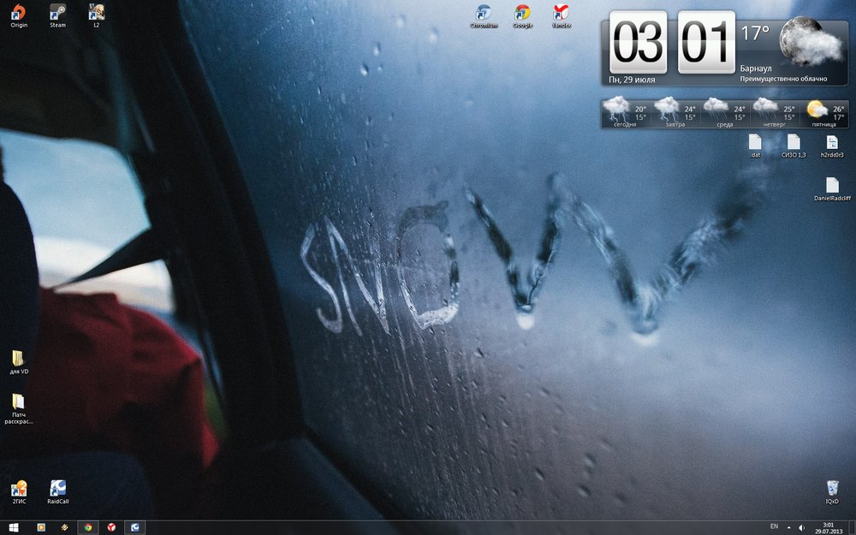The width and height of the screenshot is (856, 535).
Task: Open the RaidCall desktop shortcut
Action: [58, 490]
